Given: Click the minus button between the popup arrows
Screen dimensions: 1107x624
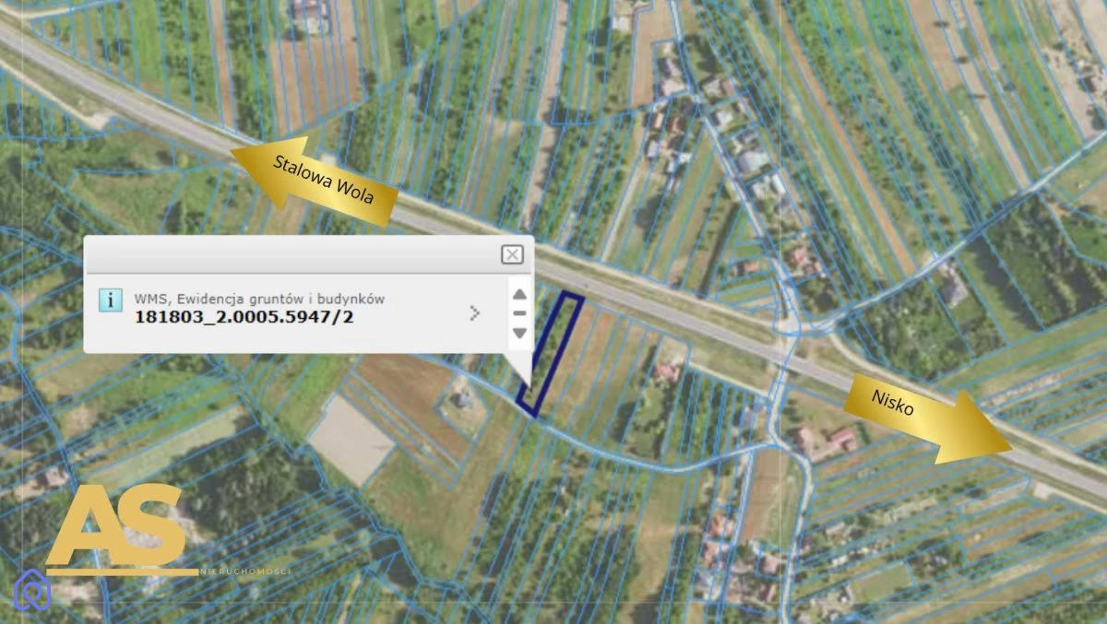Looking at the screenshot, I should click(519, 313).
